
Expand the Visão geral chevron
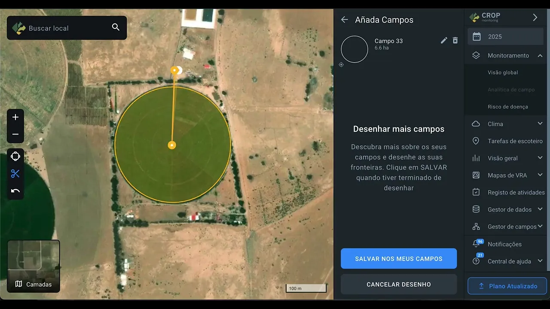click(x=540, y=158)
